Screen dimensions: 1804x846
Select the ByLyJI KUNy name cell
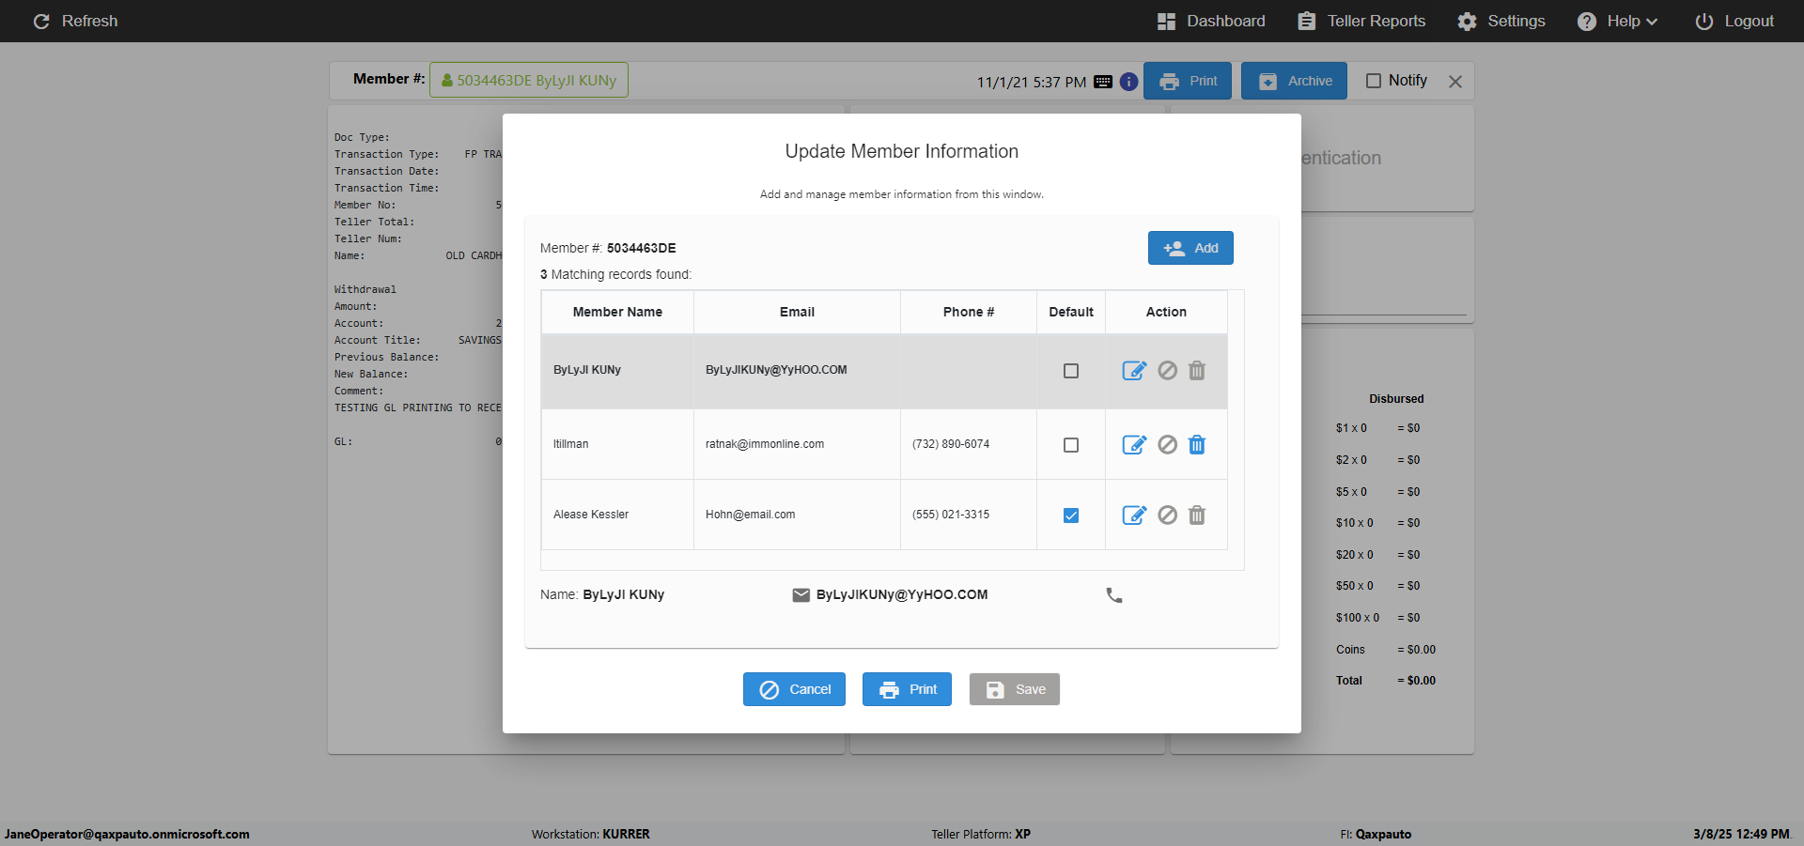(x=617, y=371)
